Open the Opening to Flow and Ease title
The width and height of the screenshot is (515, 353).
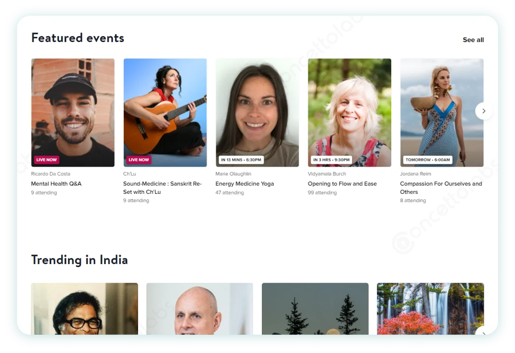tap(342, 183)
